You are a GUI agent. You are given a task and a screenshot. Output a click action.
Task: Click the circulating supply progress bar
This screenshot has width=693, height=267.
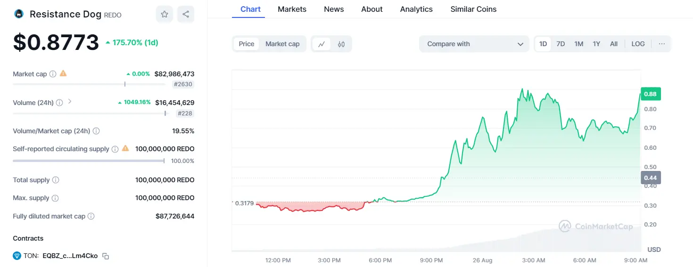coord(89,161)
